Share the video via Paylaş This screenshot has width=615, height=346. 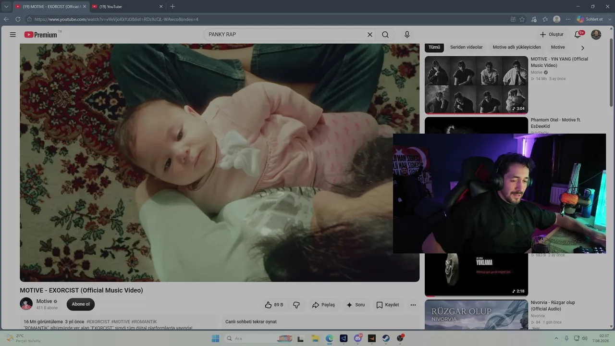click(323, 305)
